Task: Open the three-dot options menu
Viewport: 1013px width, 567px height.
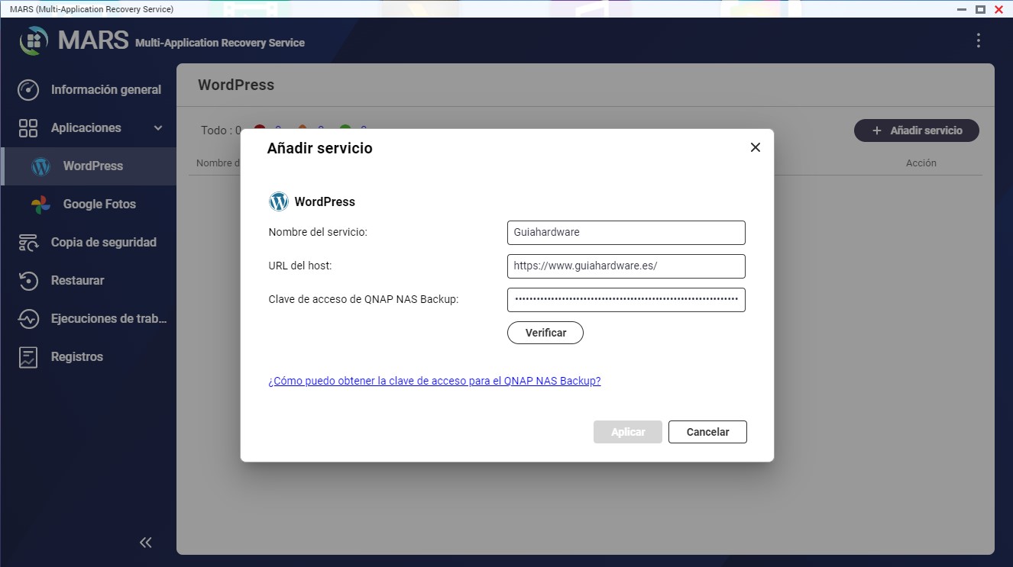Action: (x=978, y=40)
